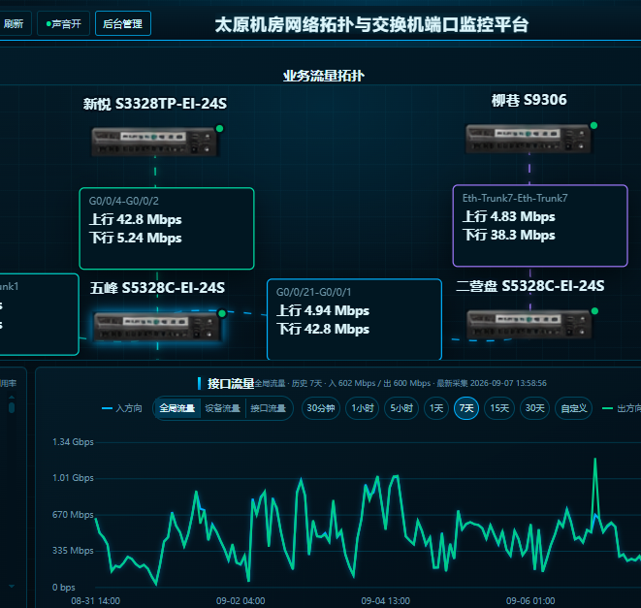The height and width of the screenshot is (608, 641).
Task: Click green status dot on 二营盘 switch
Action: pos(594,311)
